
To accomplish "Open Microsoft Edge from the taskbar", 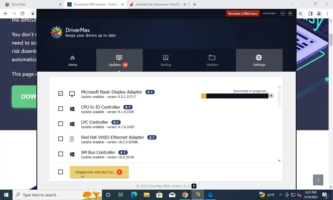I will (134, 195).
